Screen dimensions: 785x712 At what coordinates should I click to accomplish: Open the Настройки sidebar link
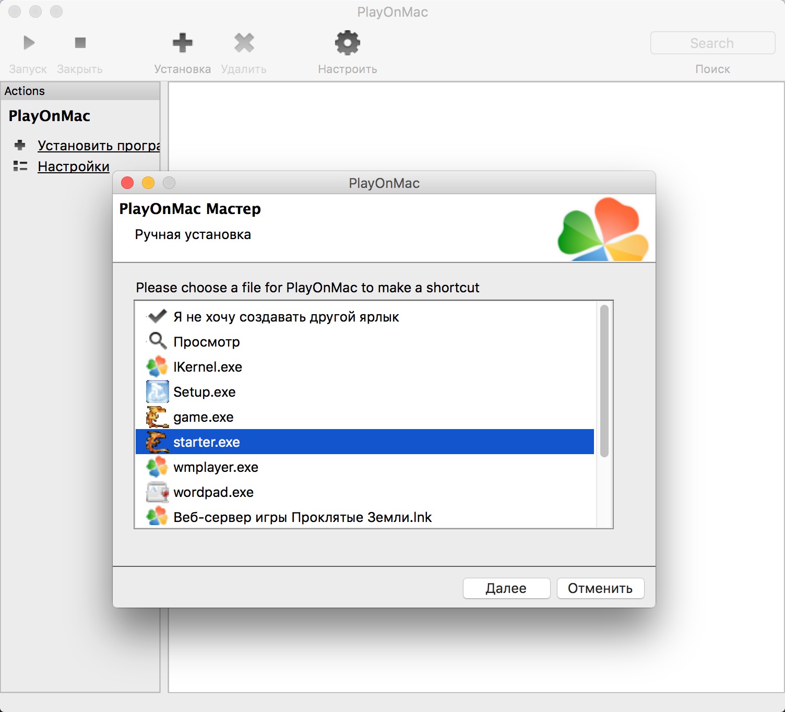click(74, 167)
